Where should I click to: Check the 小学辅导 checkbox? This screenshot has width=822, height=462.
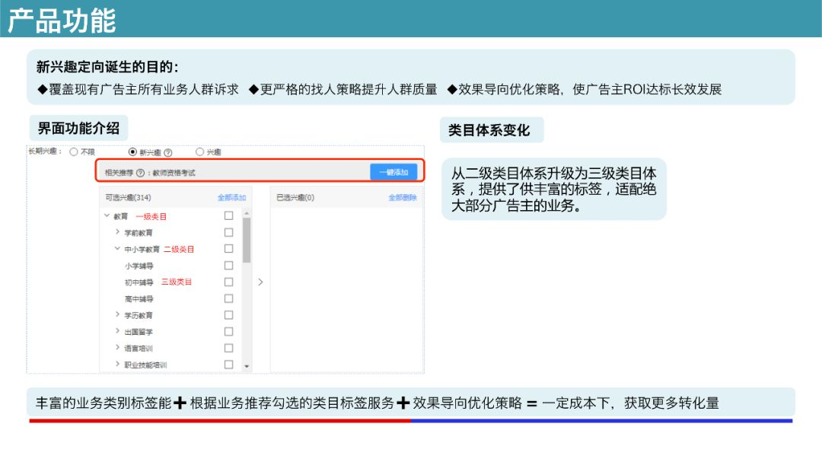point(228,266)
